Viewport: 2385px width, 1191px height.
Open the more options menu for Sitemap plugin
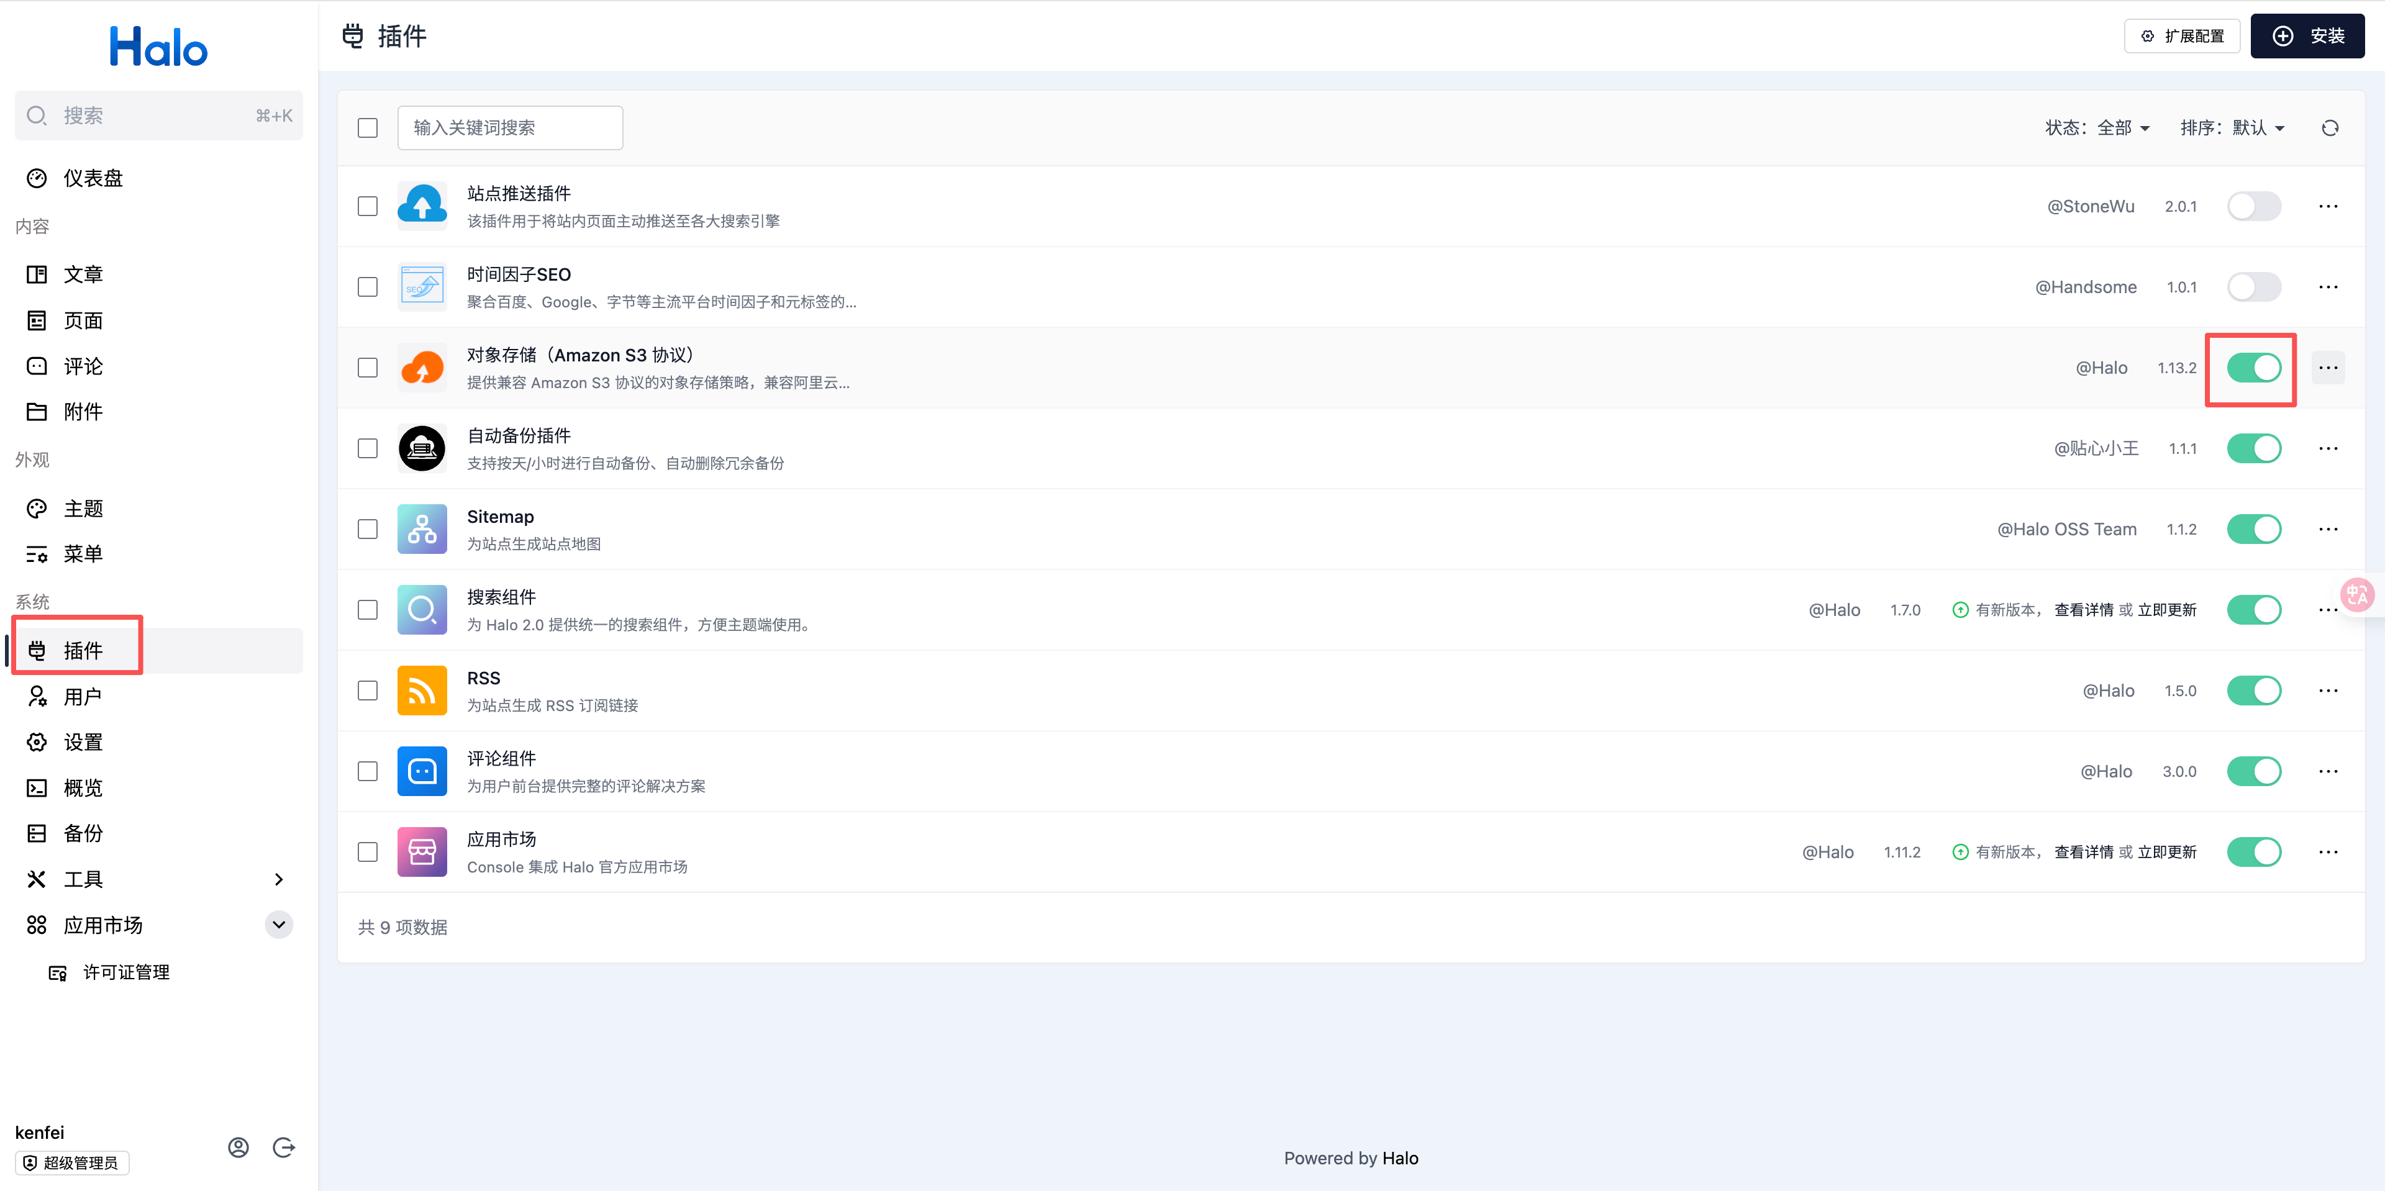click(x=2328, y=529)
